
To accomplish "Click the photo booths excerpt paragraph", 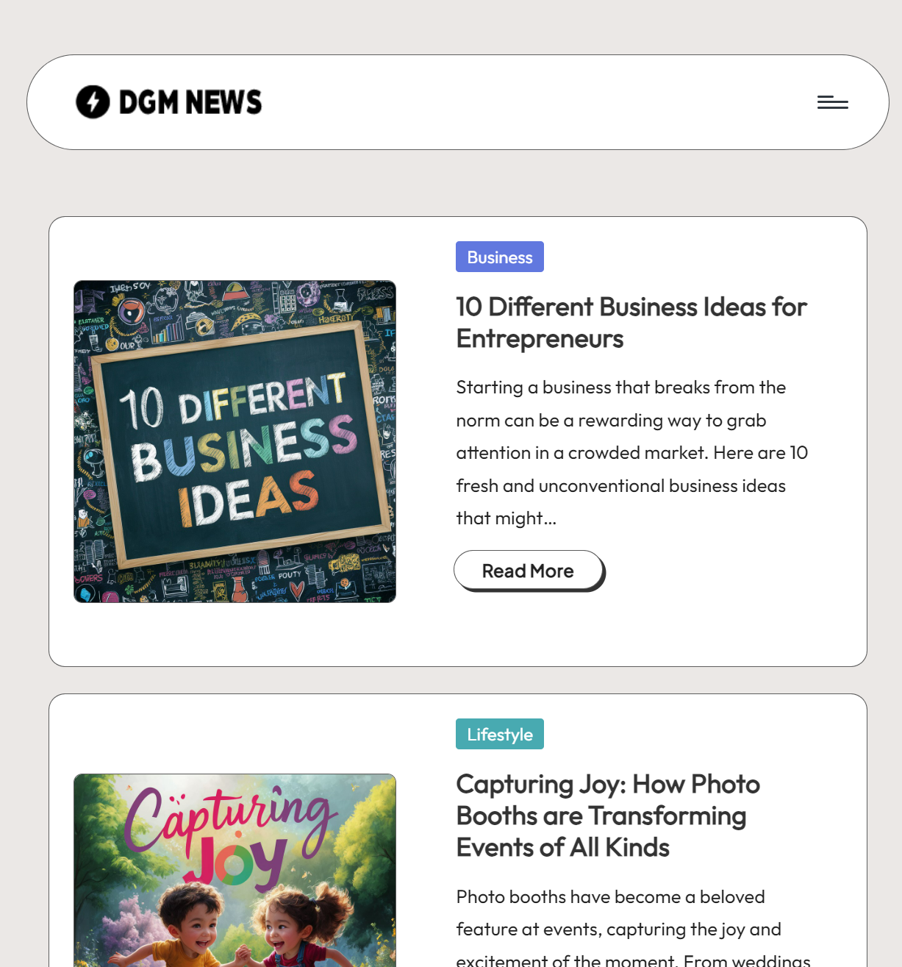I will click(633, 929).
